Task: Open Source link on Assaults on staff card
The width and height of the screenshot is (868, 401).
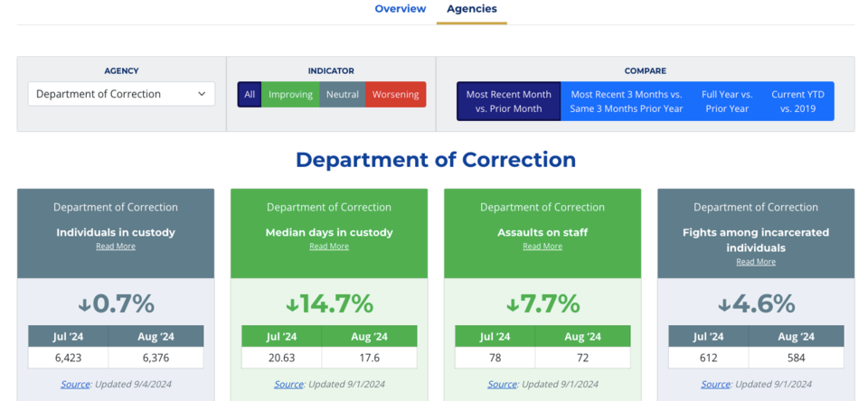Action: [x=502, y=384]
